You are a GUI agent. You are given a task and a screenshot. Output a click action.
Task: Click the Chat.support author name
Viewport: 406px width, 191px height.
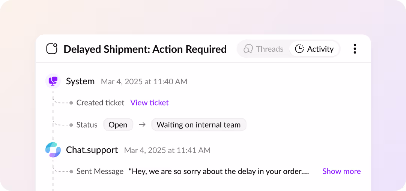coord(92,150)
